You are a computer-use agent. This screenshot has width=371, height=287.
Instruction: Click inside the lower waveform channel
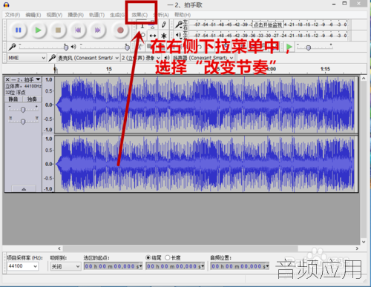point(206,164)
